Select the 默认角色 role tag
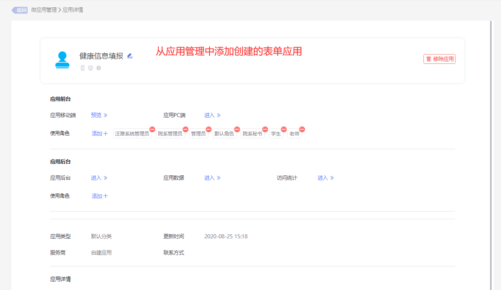 [x=225, y=134]
